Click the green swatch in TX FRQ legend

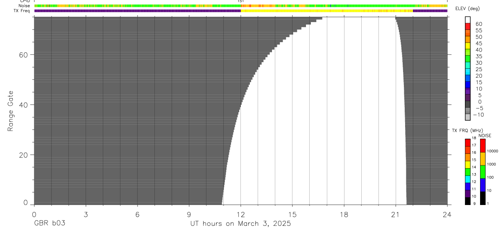click(467, 172)
